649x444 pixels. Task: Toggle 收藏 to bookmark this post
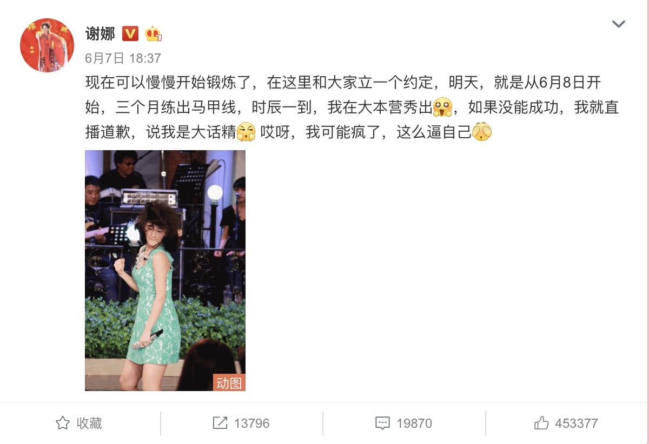pyautogui.click(x=79, y=423)
